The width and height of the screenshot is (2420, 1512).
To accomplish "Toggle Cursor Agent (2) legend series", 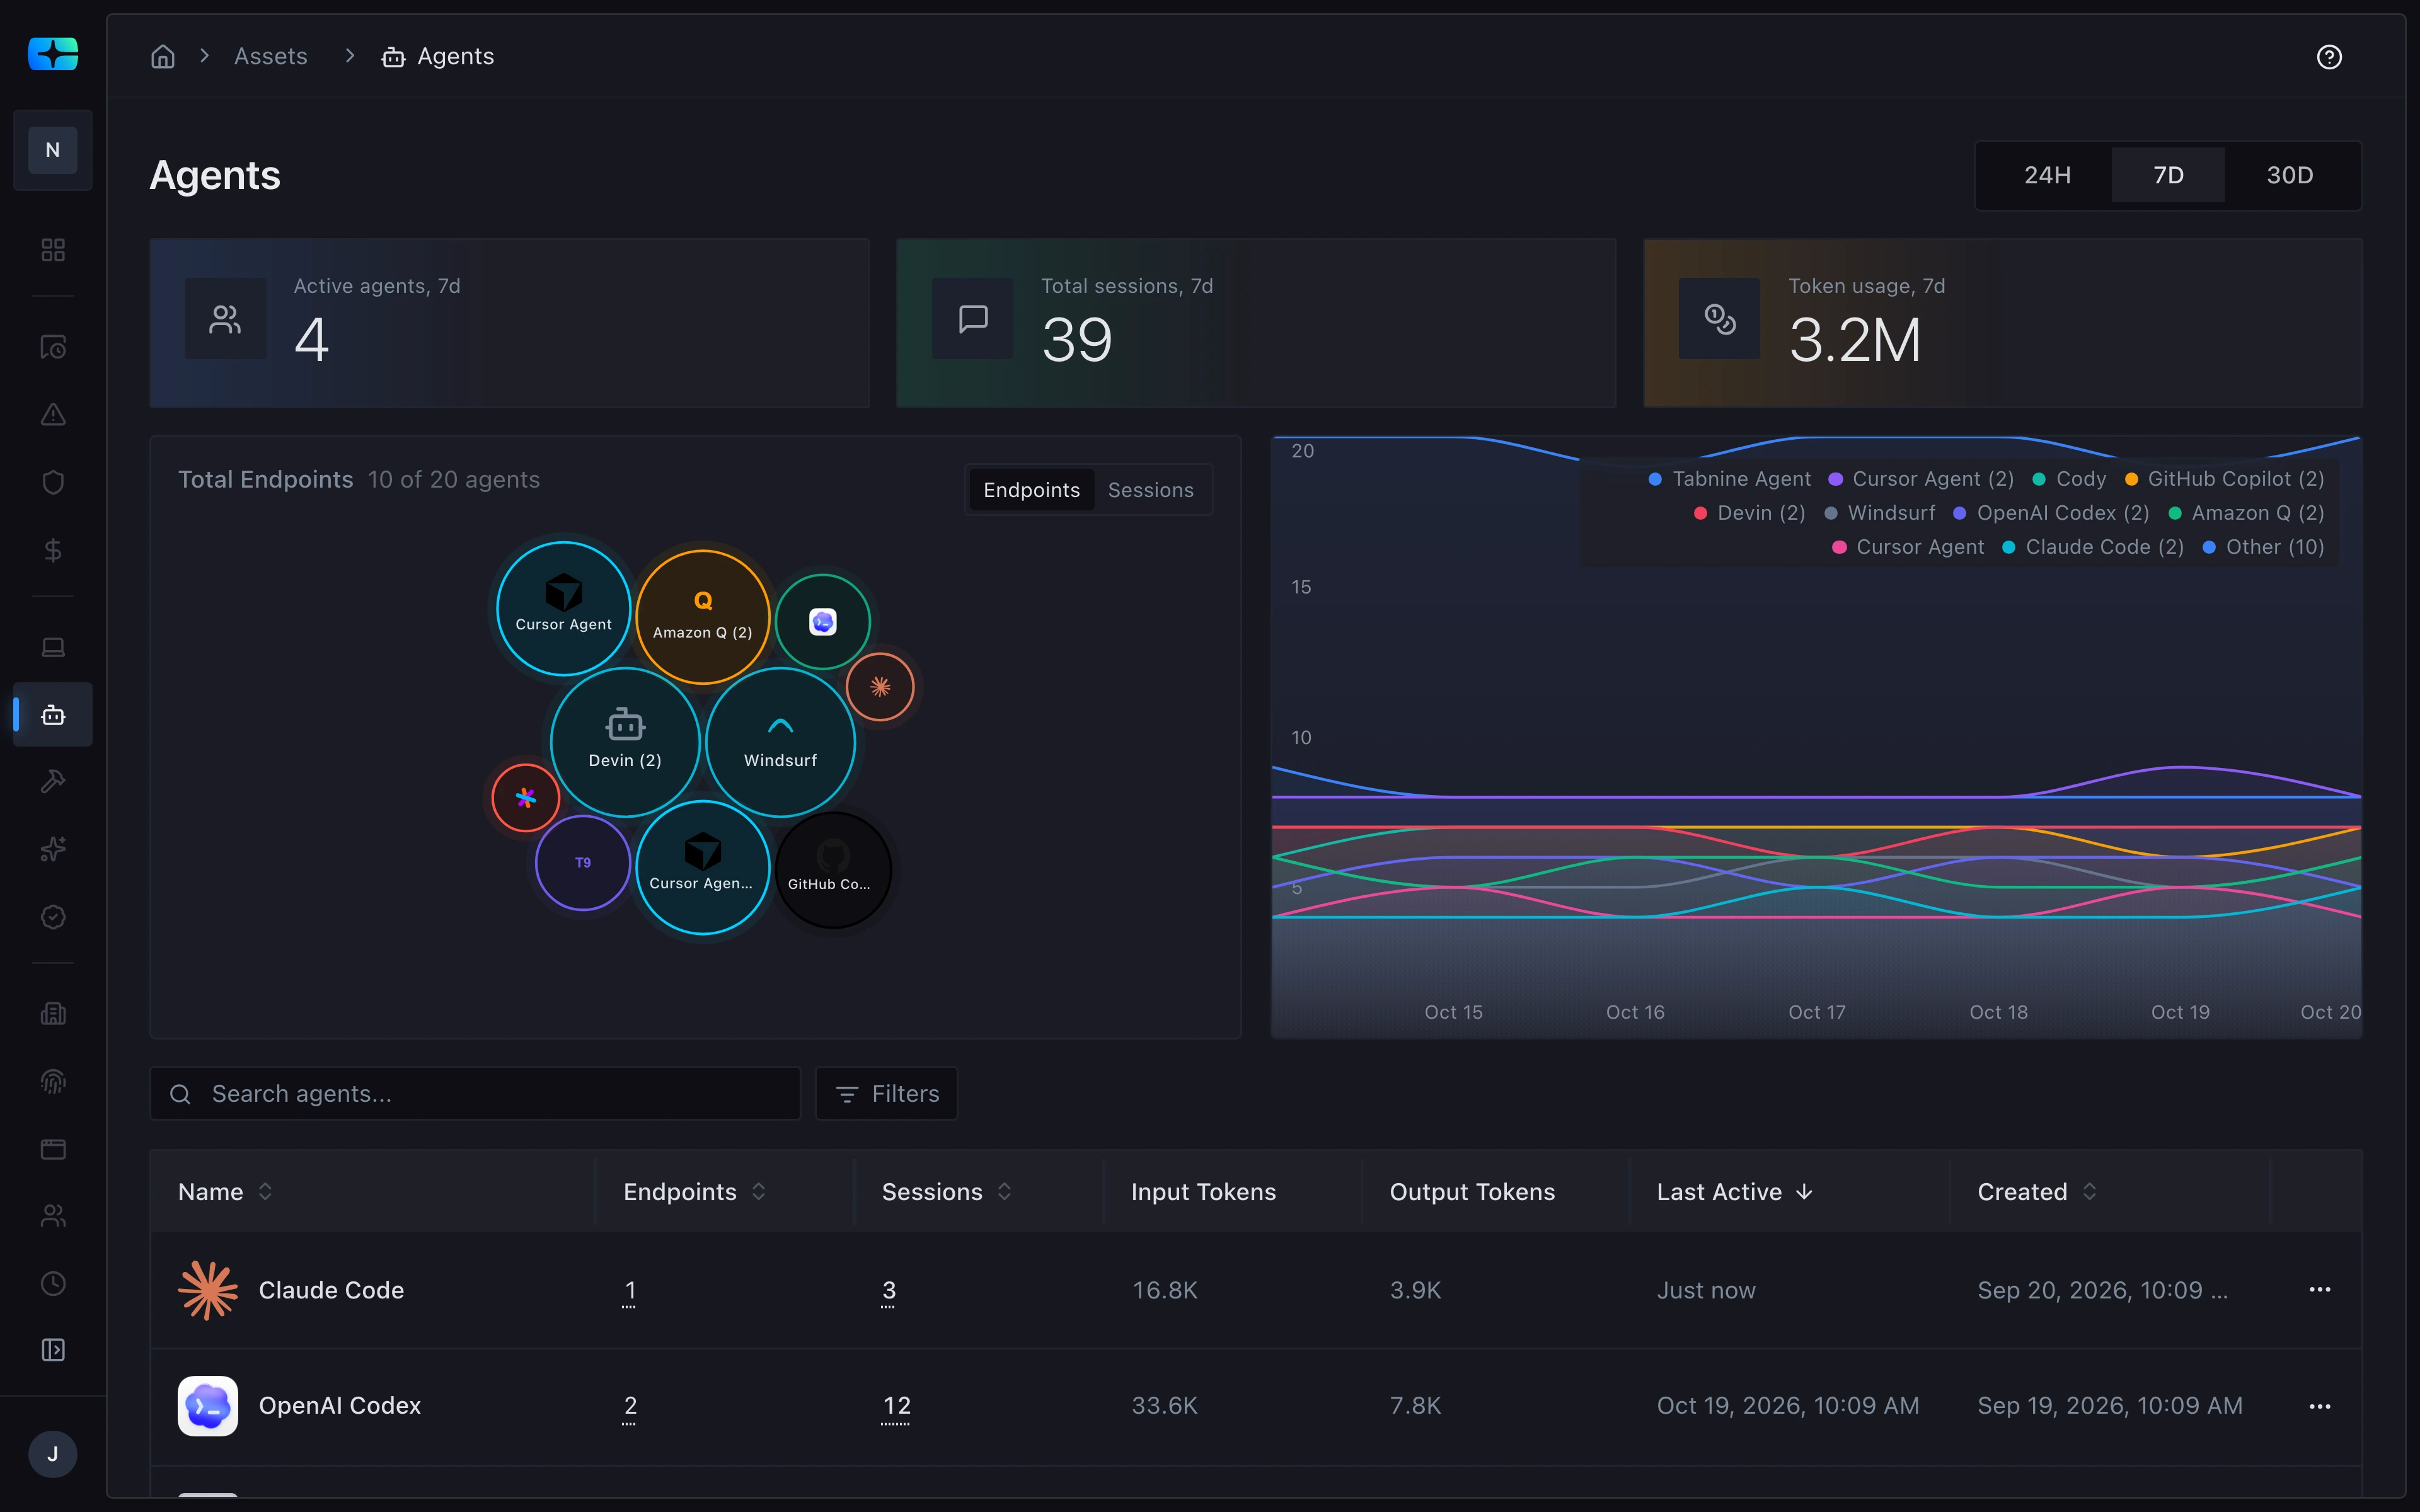I will click(1922, 479).
